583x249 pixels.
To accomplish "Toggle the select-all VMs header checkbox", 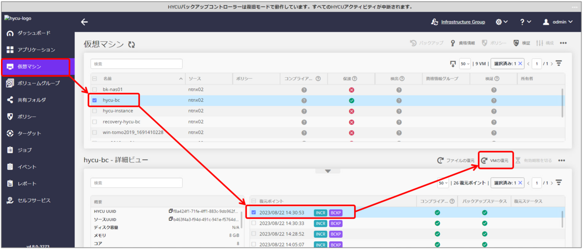I will point(94,78).
